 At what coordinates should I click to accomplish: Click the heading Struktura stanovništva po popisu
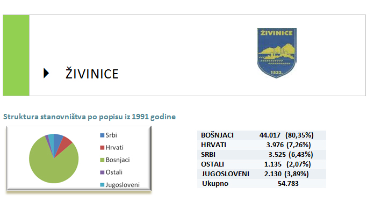[89, 117]
